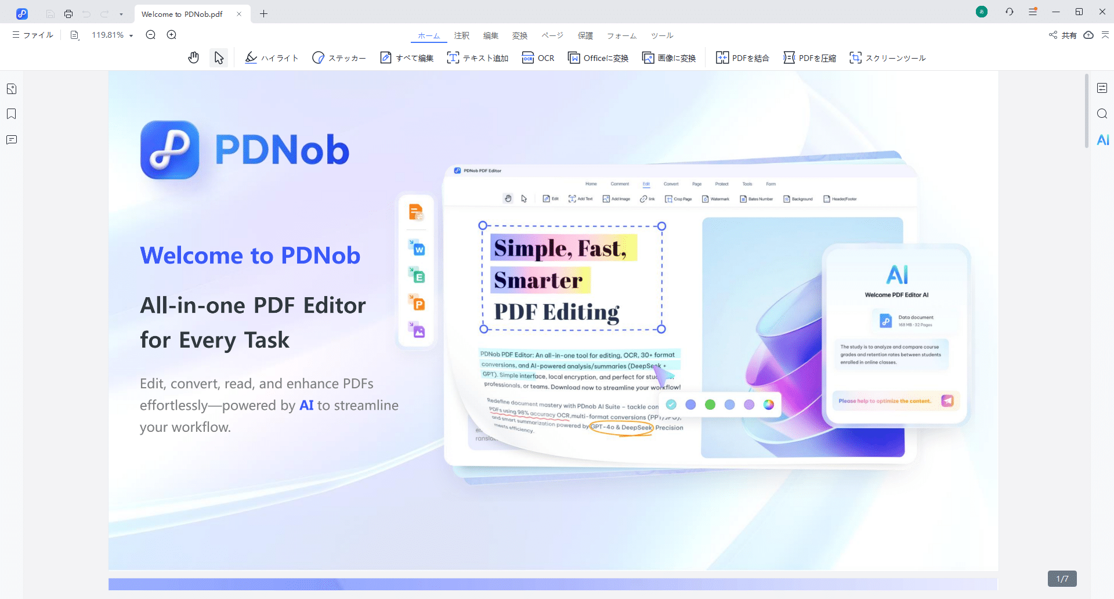
Task: Click the OCR tool icon
Action: pos(537,58)
